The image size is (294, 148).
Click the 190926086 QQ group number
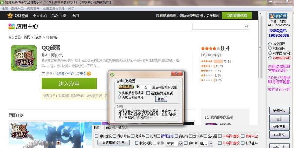279,35
